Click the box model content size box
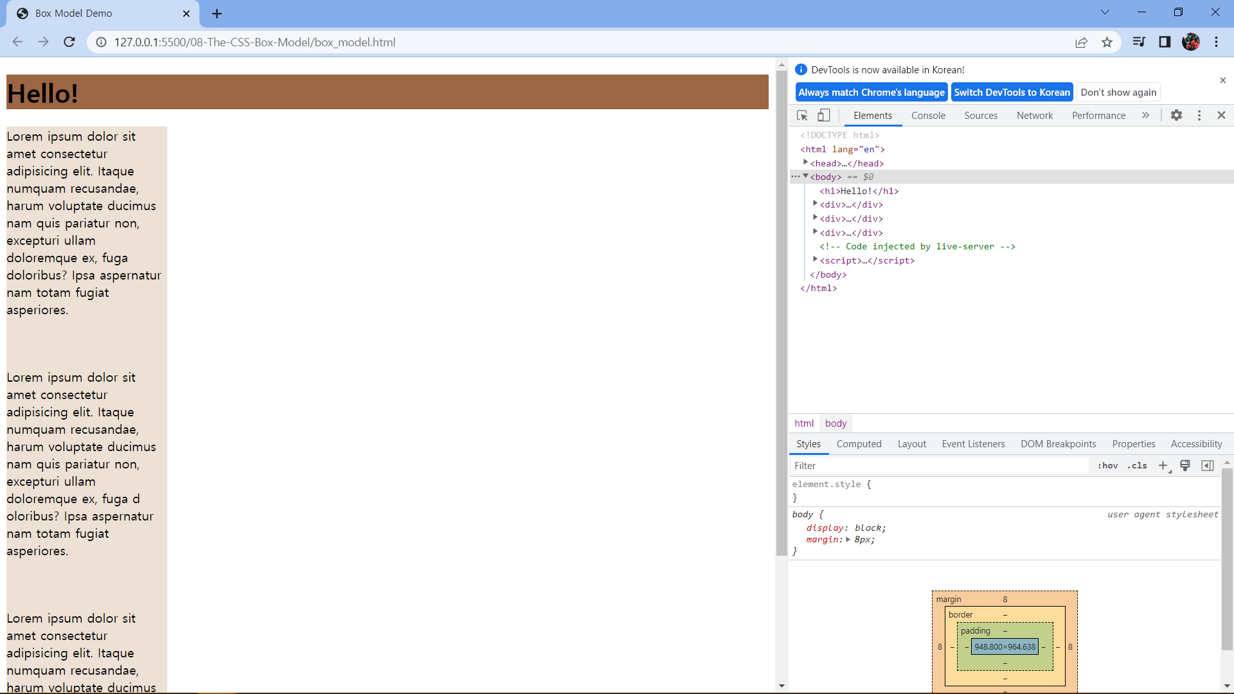 pos(1005,647)
